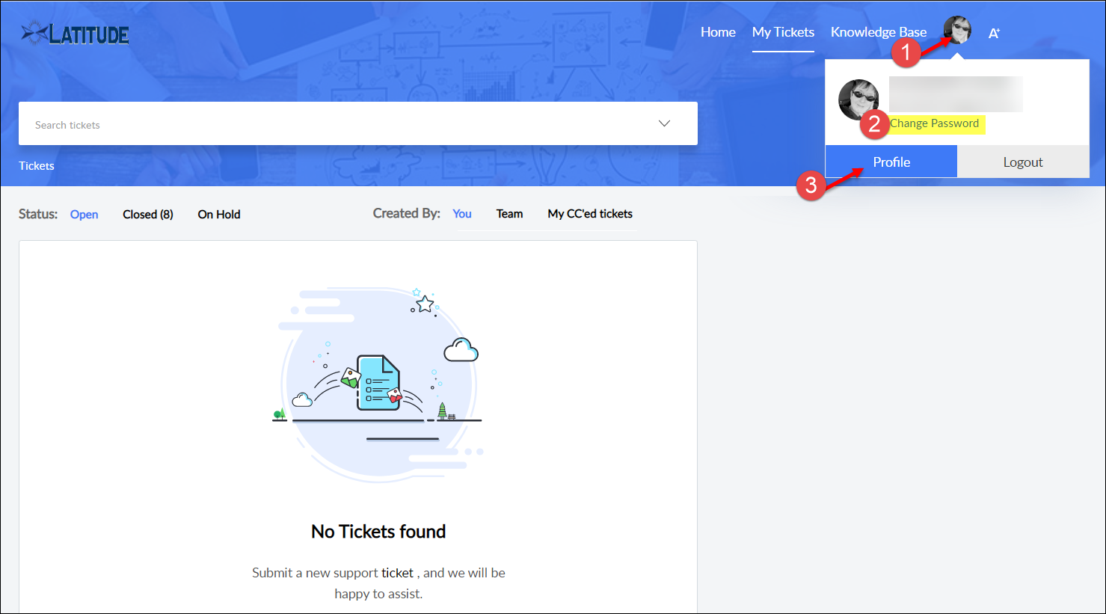Image resolution: width=1106 pixels, height=614 pixels.
Task: Type in the Search tickets field
Action: click(x=337, y=124)
